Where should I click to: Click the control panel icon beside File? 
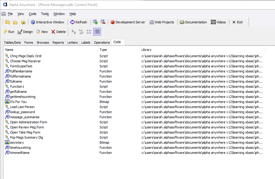4,14
